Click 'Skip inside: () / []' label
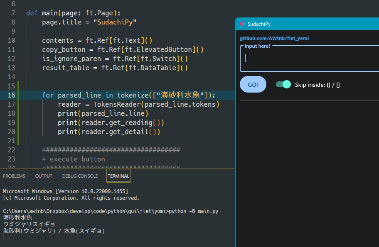 [317, 85]
